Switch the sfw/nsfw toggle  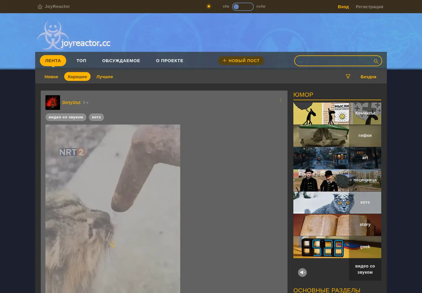tap(243, 6)
